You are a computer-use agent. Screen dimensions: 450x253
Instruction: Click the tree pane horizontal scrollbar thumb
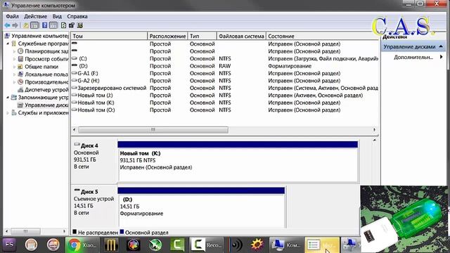[x=25, y=231]
